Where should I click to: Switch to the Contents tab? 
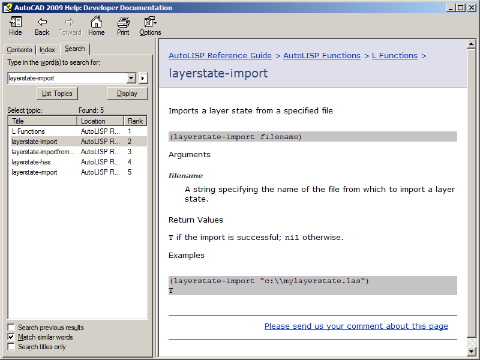pos(19,50)
